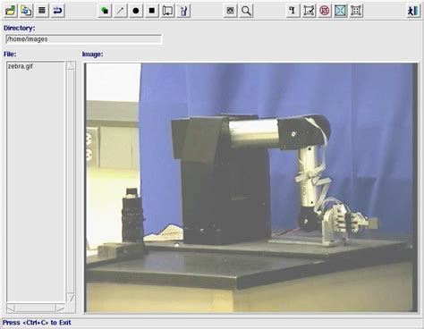Viewport: 424px width, 329px height.
Task: Click the wrench tools icon
Action: pyautogui.click(x=183, y=11)
